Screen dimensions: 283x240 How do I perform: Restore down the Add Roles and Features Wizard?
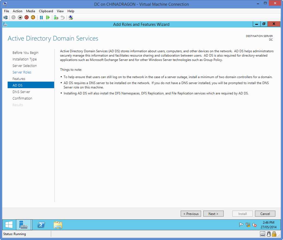click(x=264, y=24)
